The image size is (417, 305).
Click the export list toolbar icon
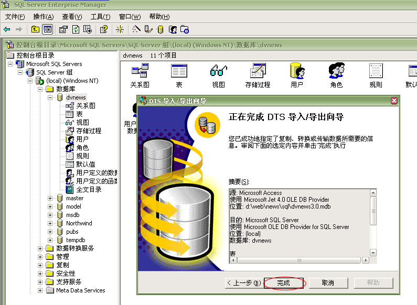click(88, 29)
